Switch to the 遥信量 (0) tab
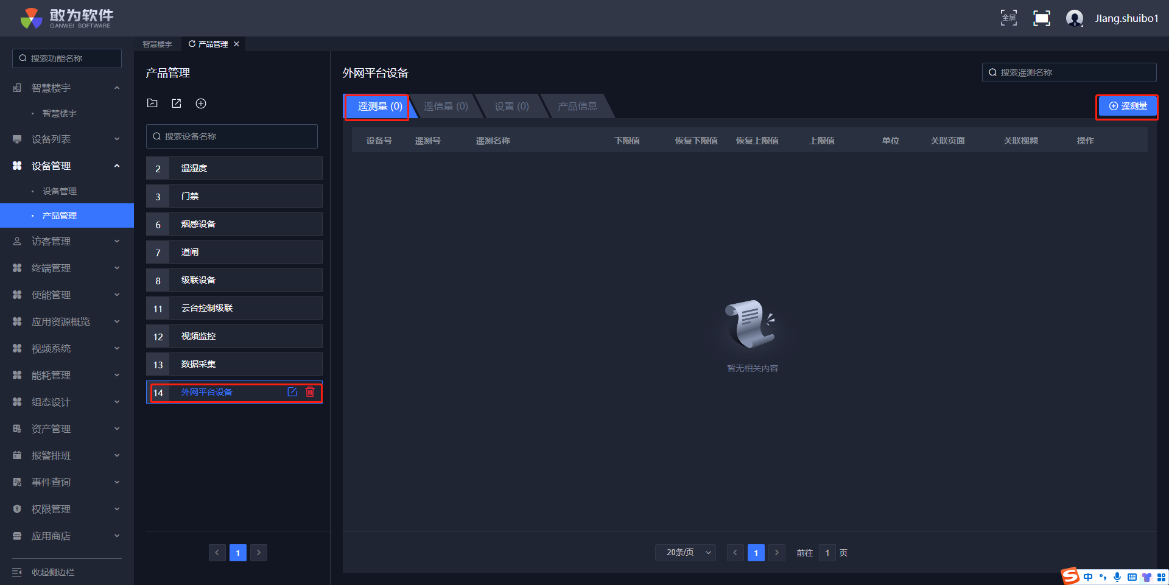 point(446,107)
